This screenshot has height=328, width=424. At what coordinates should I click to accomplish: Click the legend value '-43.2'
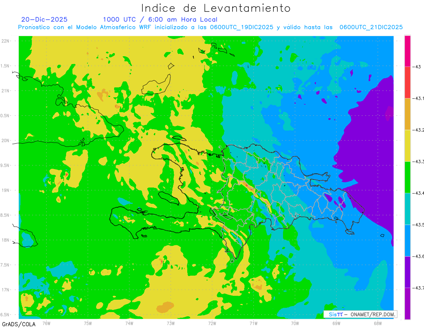click(418, 130)
